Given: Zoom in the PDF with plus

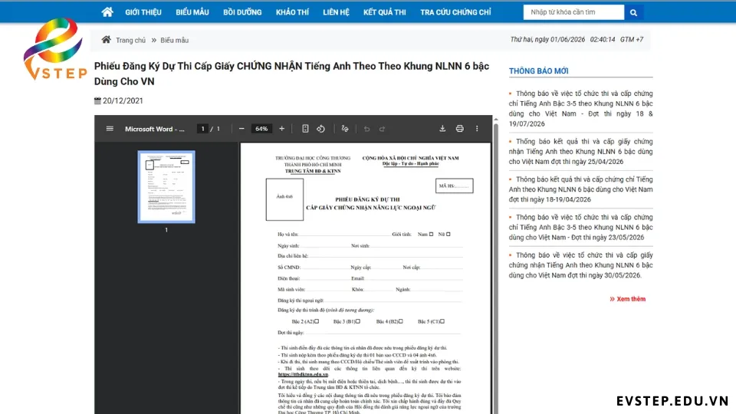Looking at the screenshot, I should click(281, 129).
